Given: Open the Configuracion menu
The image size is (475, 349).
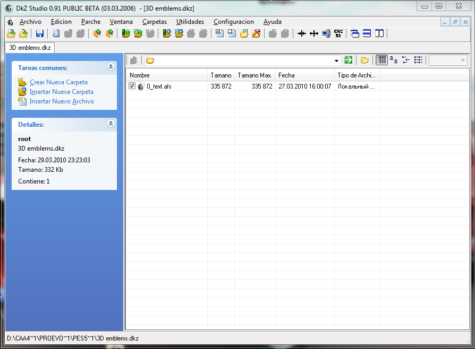Looking at the screenshot, I should [234, 22].
